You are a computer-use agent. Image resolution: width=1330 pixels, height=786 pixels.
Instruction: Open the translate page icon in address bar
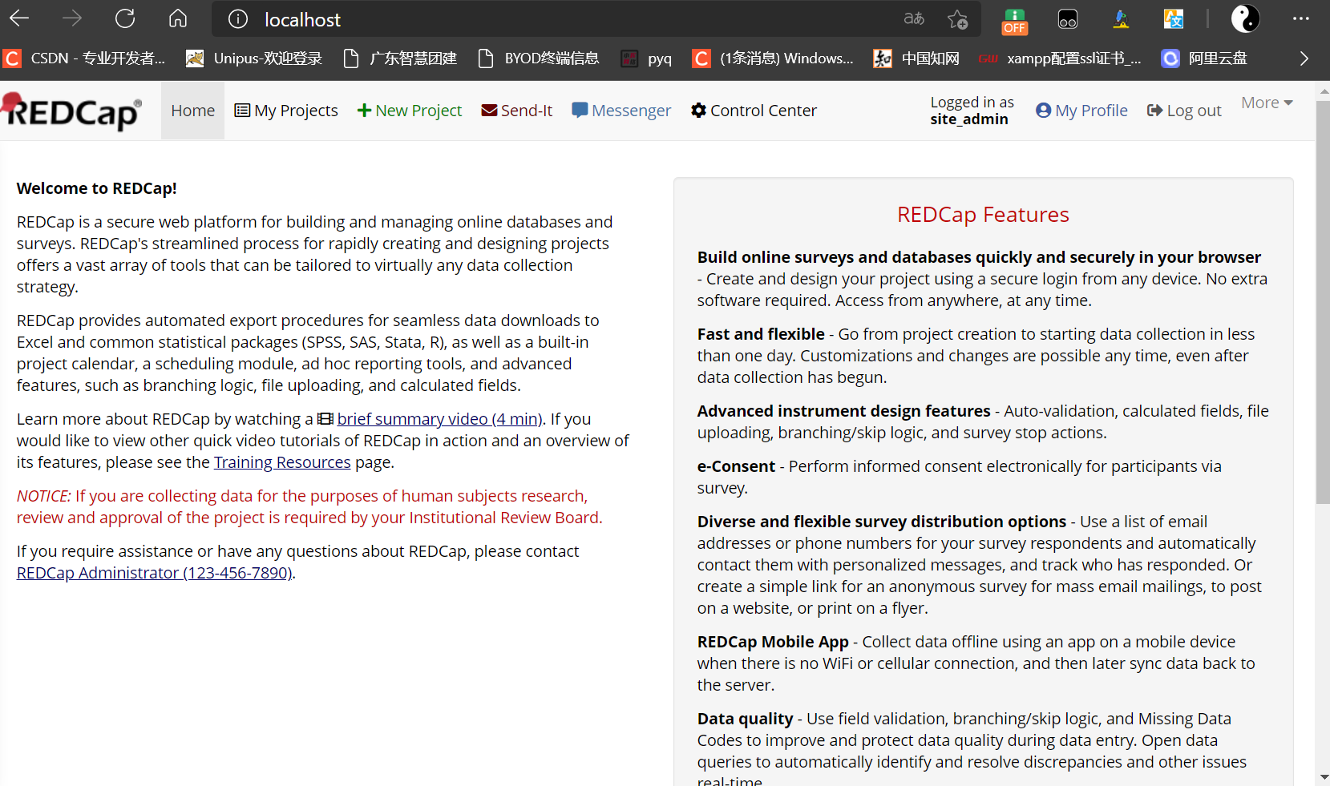(914, 18)
